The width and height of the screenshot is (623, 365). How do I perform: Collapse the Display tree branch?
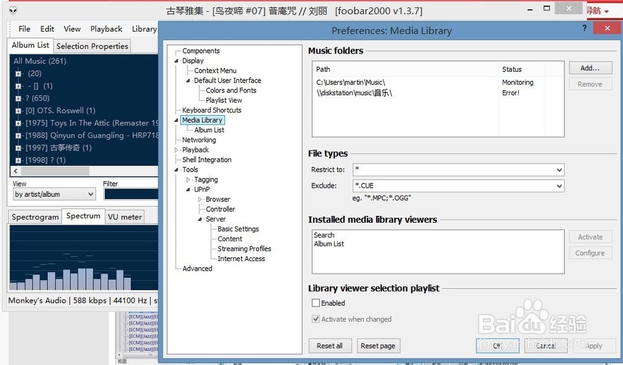tap(176, 61)
